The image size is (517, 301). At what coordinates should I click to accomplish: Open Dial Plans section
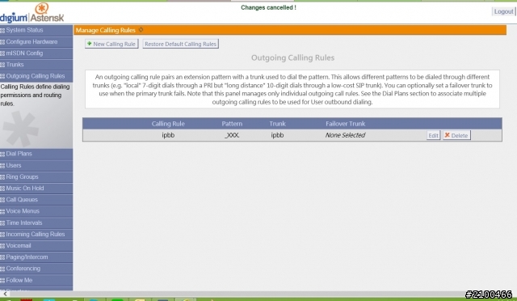pos(36,154)
